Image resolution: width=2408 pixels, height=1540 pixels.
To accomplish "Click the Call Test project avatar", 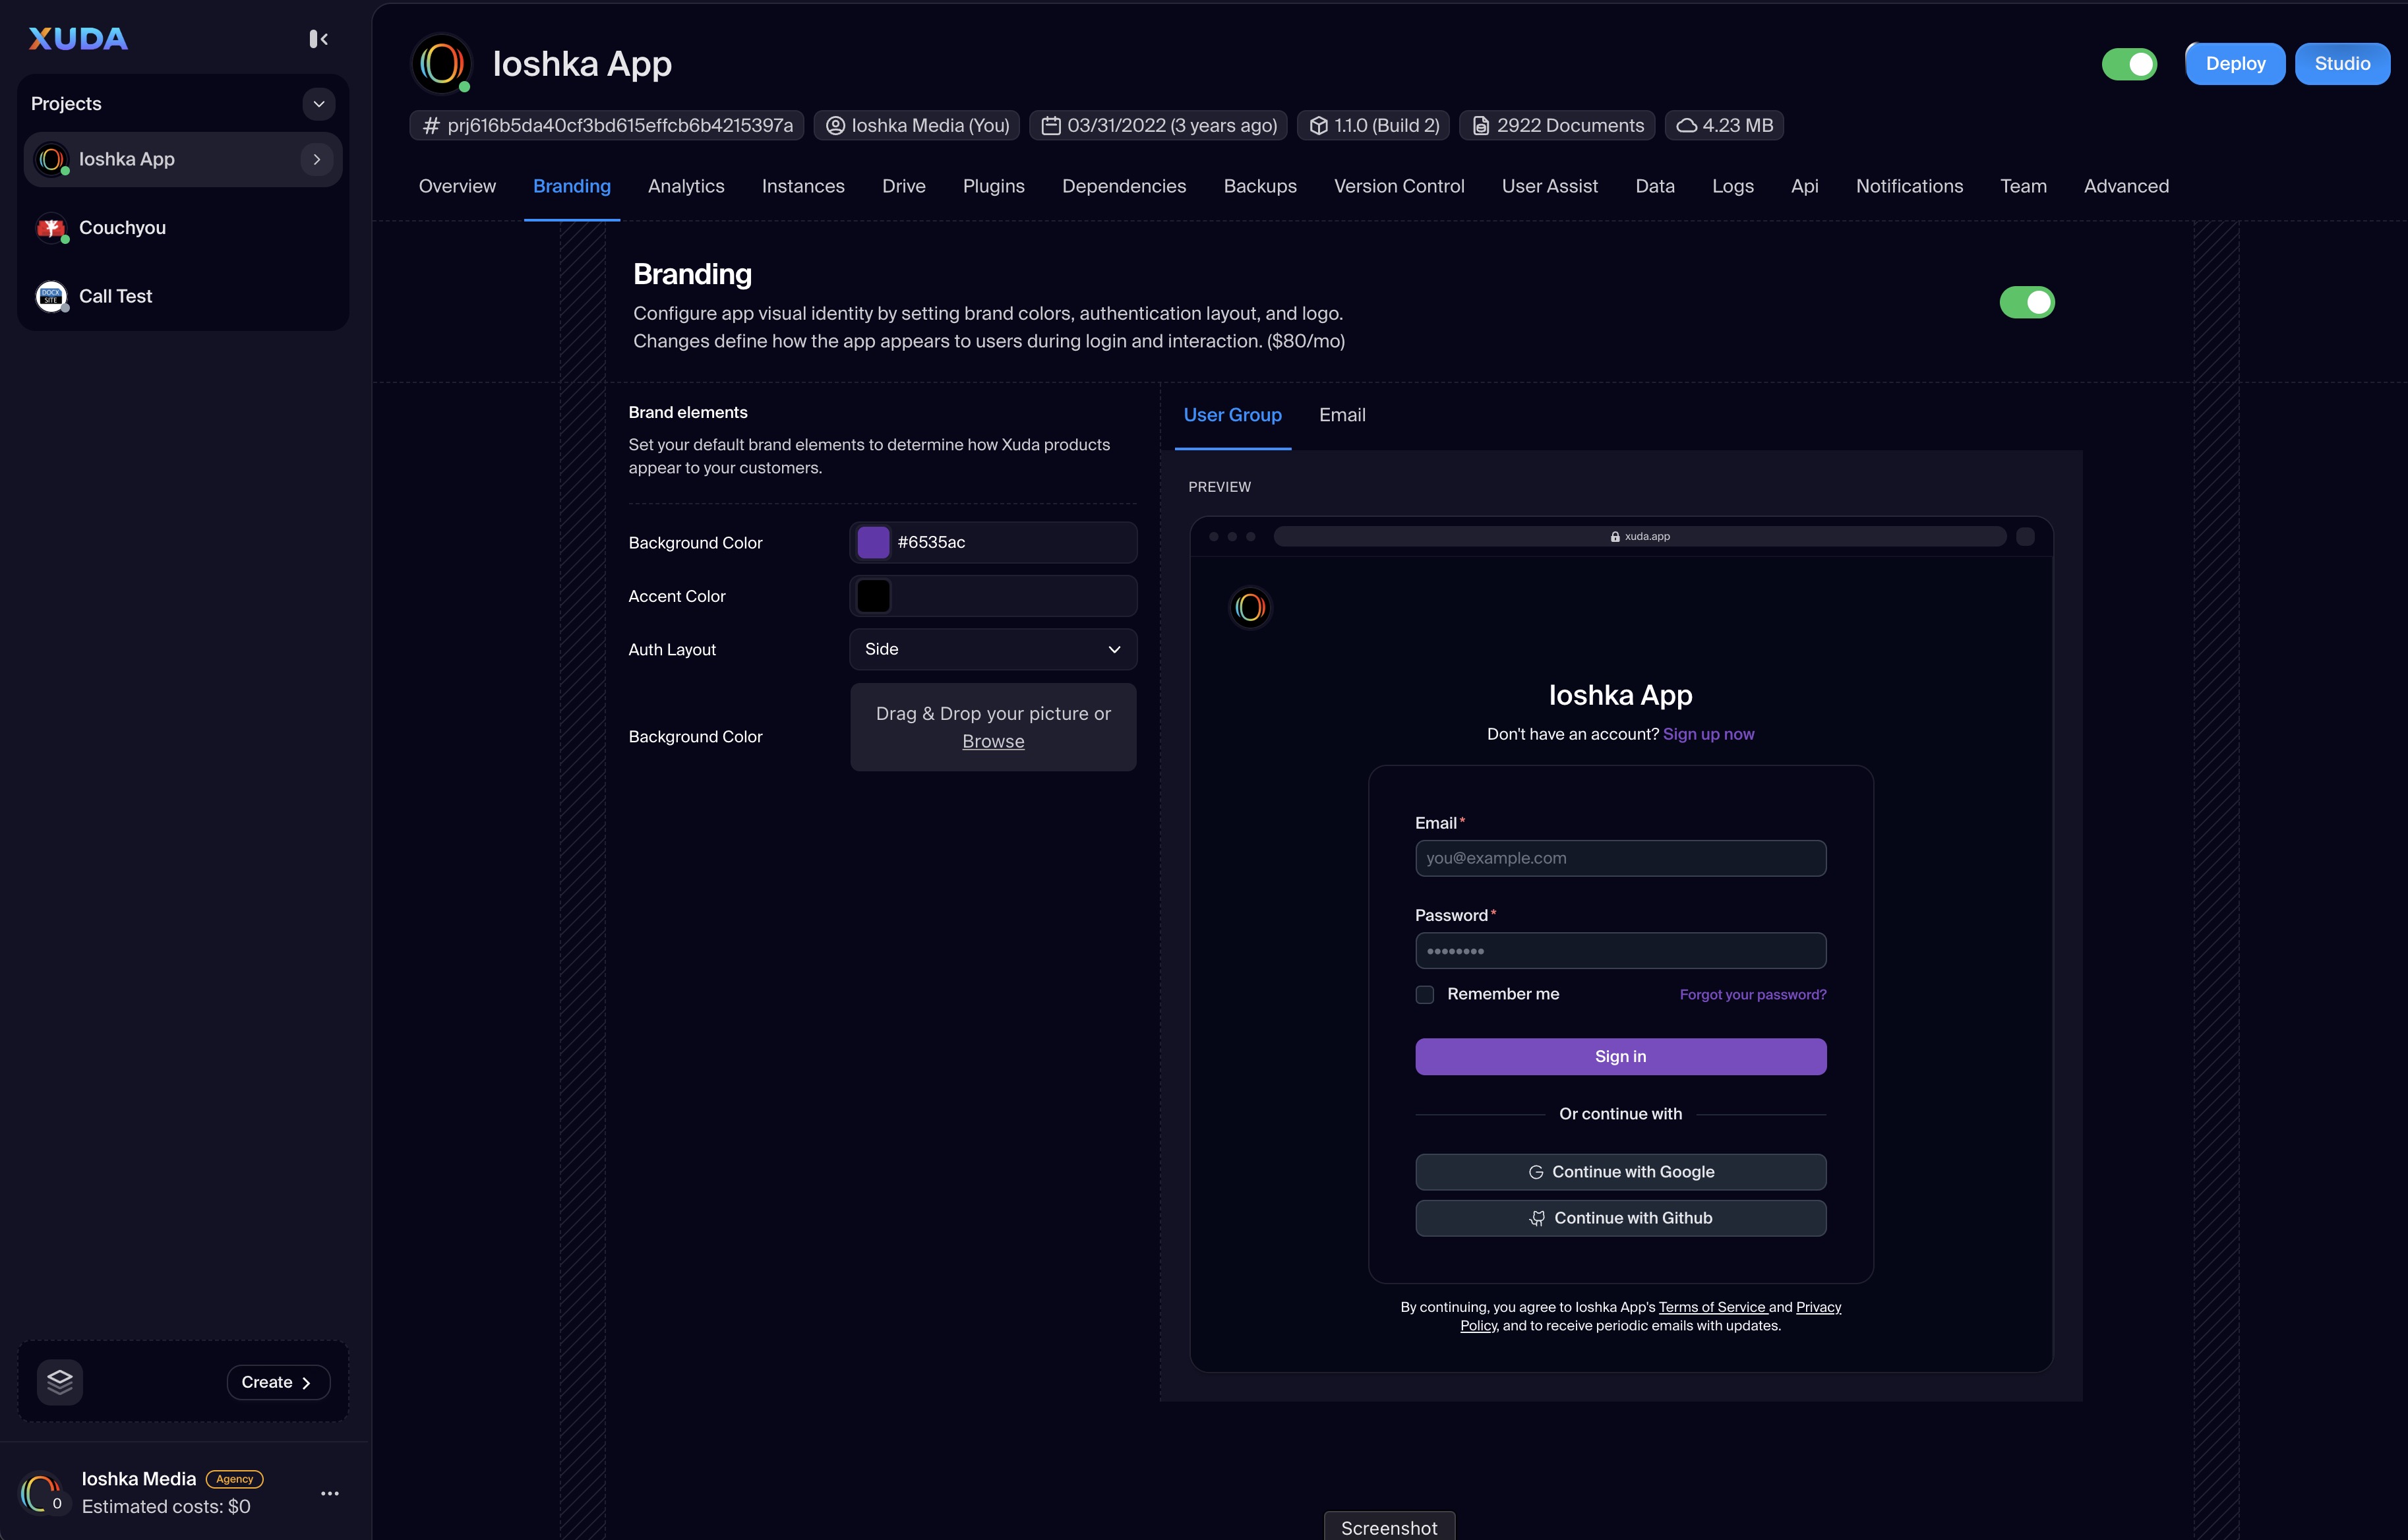I will [x=51, y=296].
